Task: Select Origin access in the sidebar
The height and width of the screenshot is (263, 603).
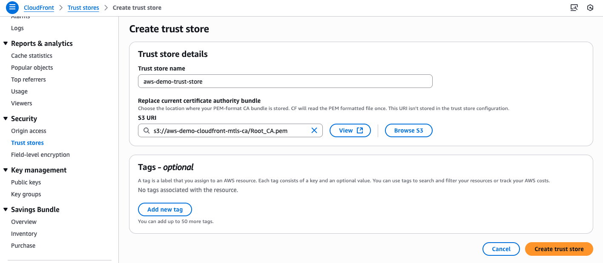Action: [x=29, y=131]
